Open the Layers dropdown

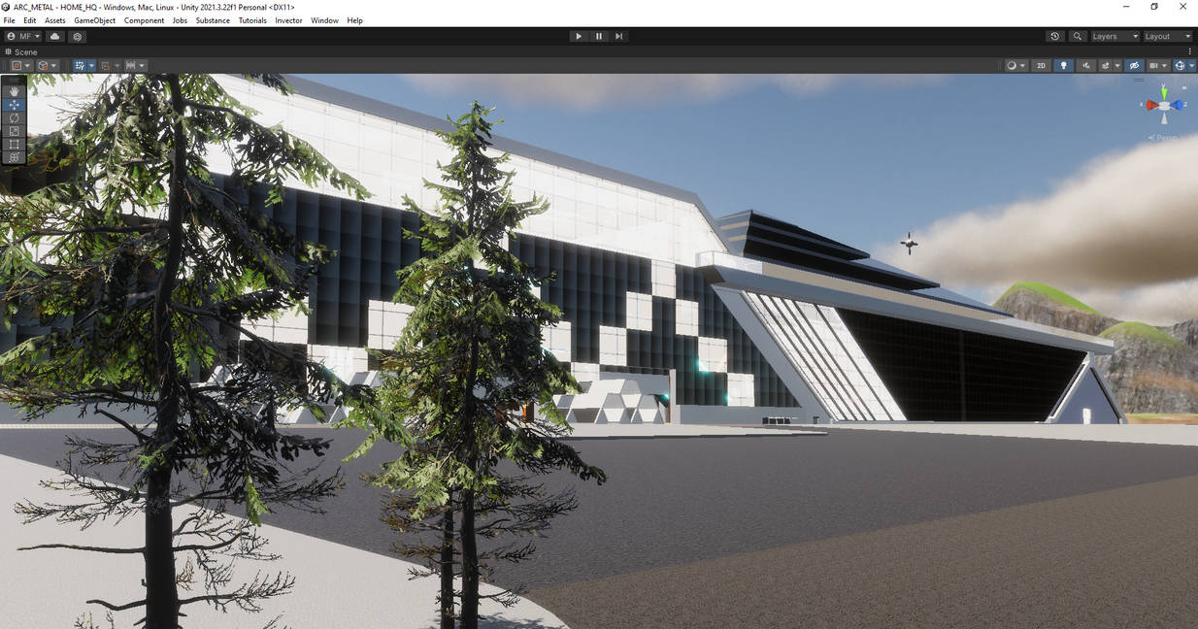click(x=1113, y=36)
